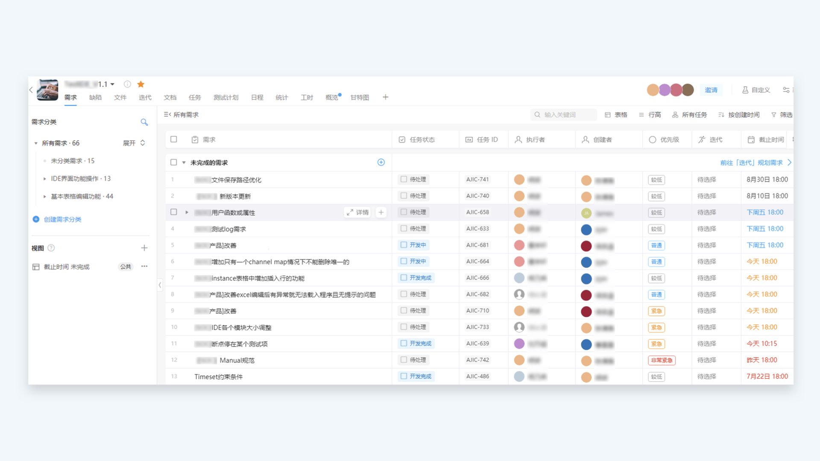Open the project info icon
This screenshot has width=820, height=461.
pos(127,84)
